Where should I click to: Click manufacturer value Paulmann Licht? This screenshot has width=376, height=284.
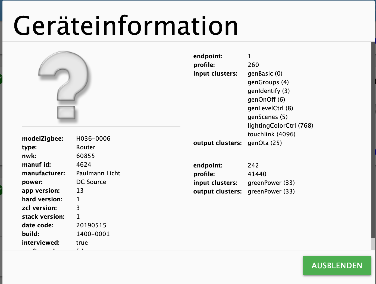(98, 173)
